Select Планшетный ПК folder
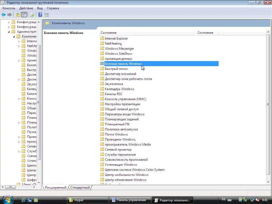This screenshot has width=272, height=204. [x=115, y=124]
